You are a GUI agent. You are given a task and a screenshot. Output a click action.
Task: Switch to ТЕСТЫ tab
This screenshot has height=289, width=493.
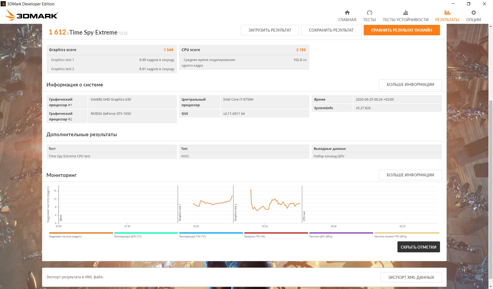tap(369, 20)
